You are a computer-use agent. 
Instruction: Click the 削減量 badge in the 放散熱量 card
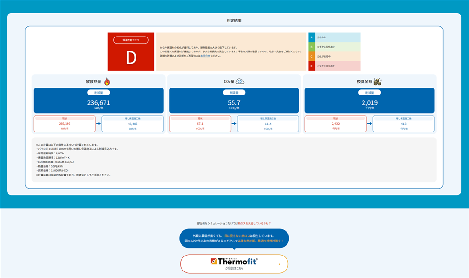[x=98, y=92]
